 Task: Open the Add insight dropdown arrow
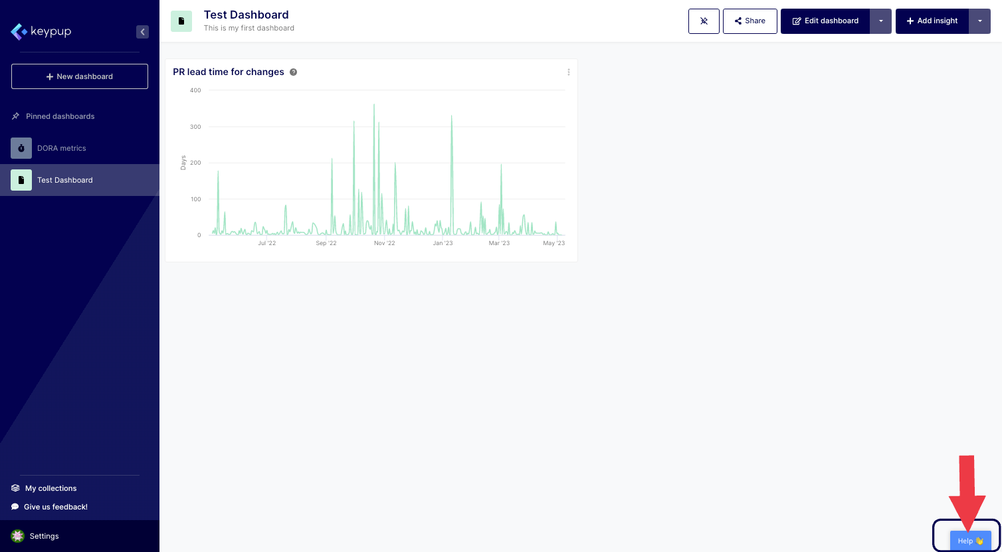979,21
